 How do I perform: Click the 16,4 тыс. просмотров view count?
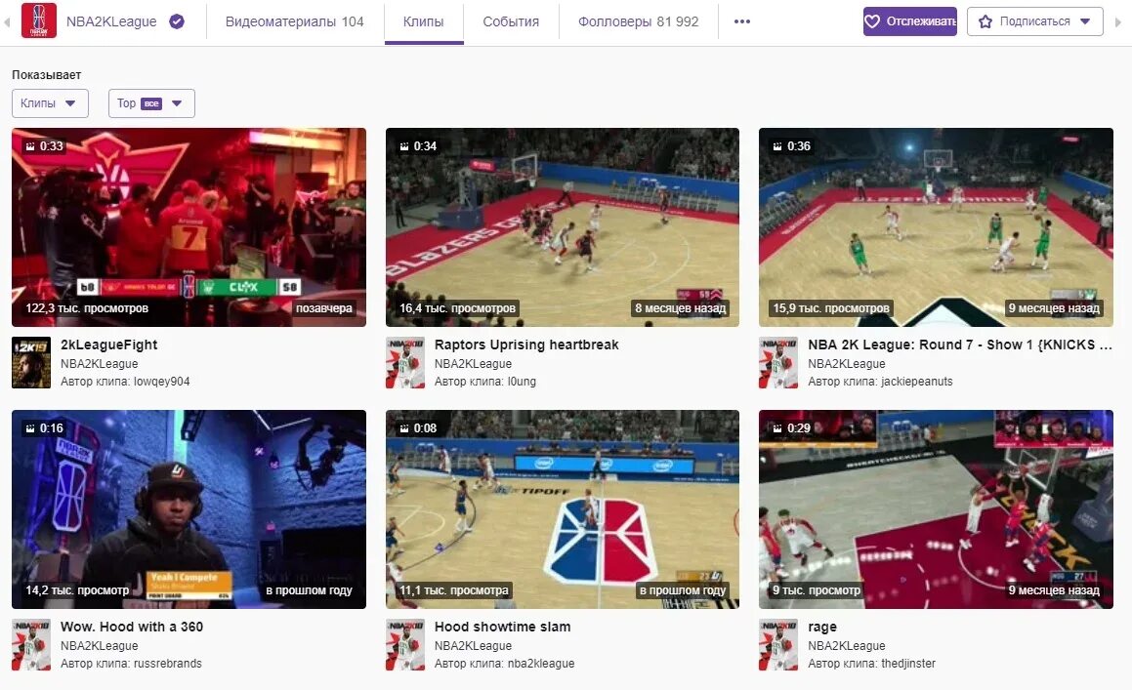(458, 308)
